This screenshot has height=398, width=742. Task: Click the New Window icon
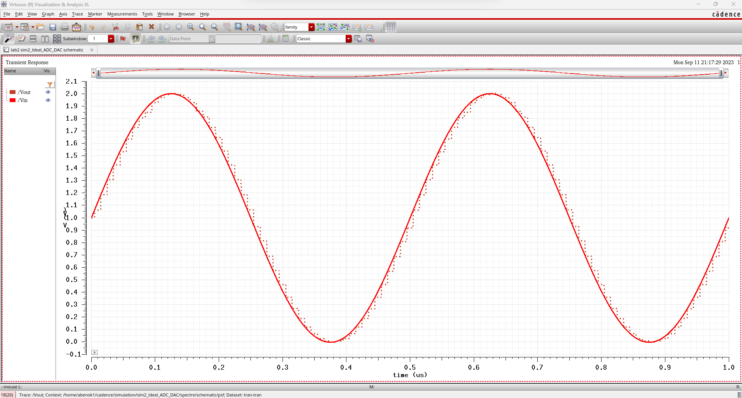tap(9, 27)
